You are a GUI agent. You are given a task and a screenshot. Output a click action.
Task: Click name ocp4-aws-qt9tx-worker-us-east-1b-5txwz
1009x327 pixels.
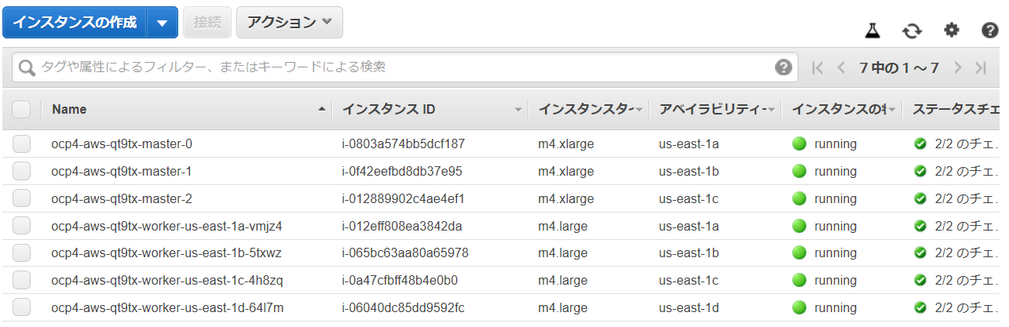(166, 253)
